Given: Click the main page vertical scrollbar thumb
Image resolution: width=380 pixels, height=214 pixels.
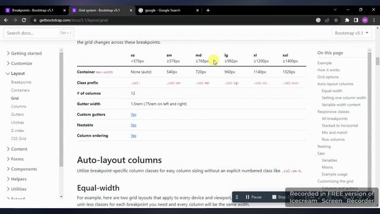Looking at the screenshot, I should [378, 61].
